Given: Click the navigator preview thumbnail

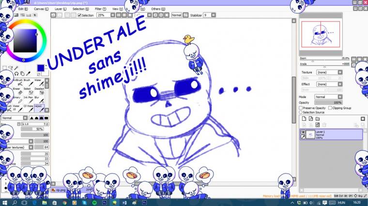Looking at the screenshot, I should click(321, 34).
